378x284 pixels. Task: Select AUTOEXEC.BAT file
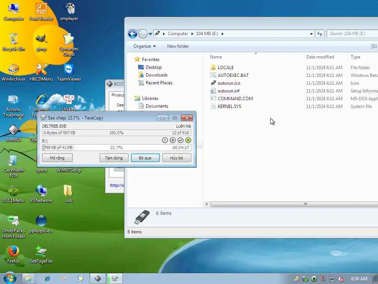(x=233, y=75)
